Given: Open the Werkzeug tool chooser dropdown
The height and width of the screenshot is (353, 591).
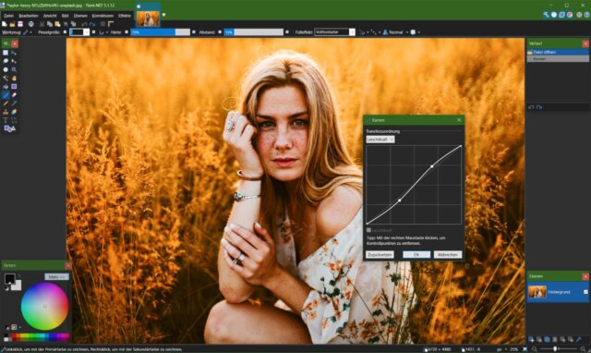Looking at the screenshot, I should [28, 32].
